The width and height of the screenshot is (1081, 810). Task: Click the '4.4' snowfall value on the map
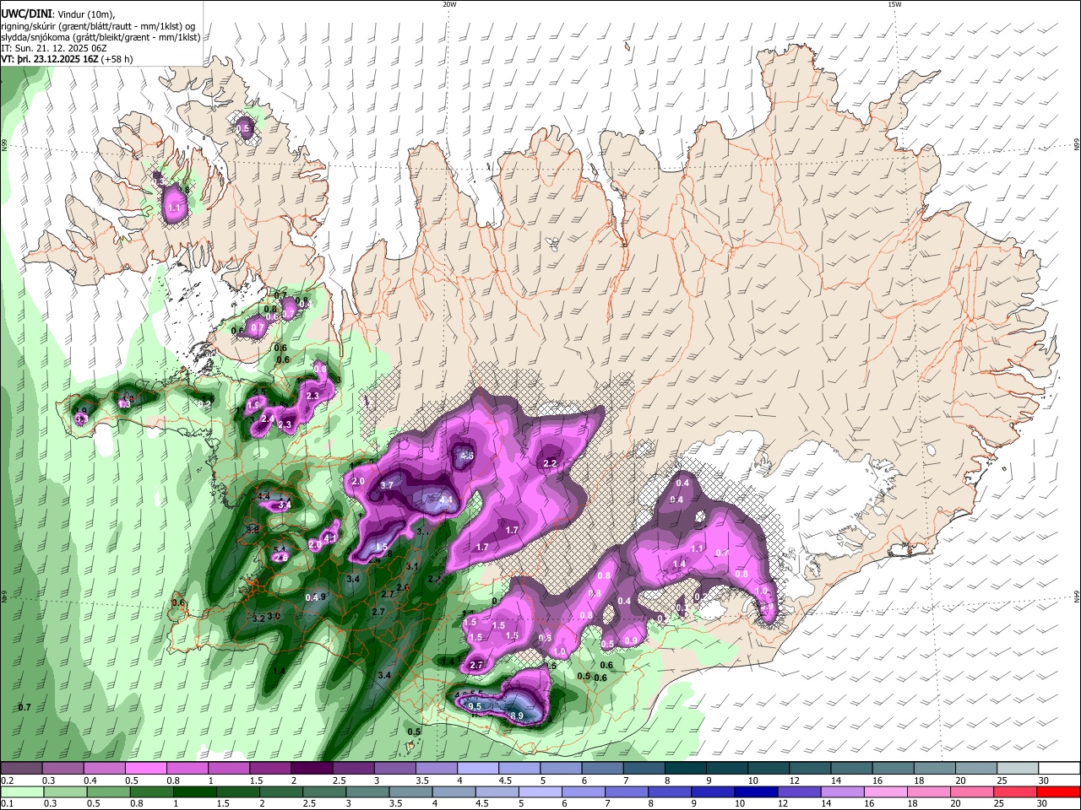click(447, 500)
